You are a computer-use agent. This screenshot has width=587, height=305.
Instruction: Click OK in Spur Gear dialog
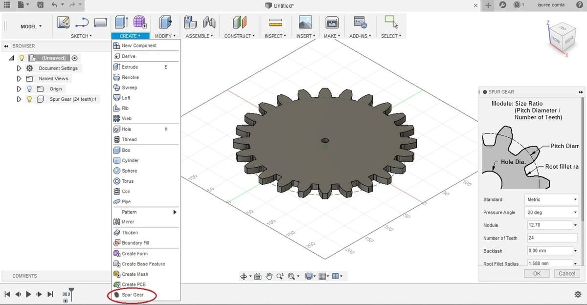coord(537,274)
